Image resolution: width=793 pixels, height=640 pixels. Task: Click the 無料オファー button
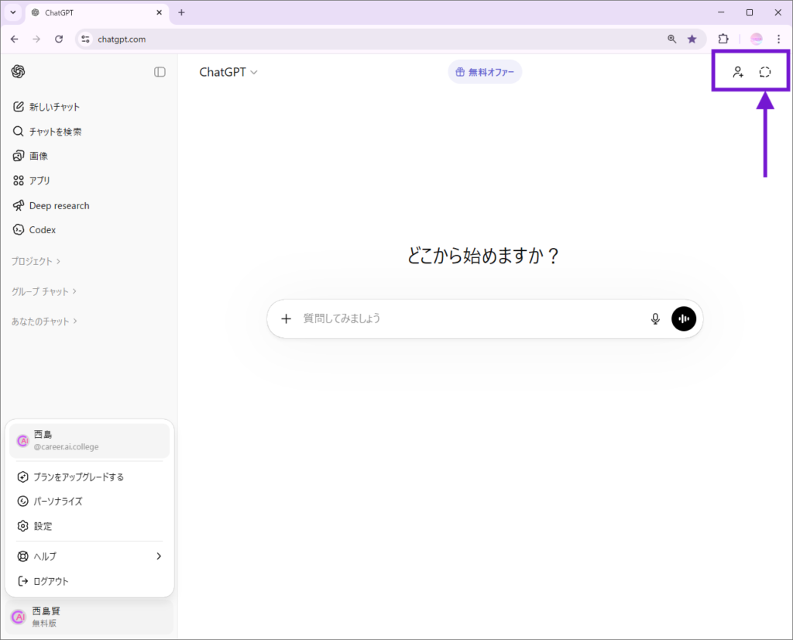[x=485, y=72]
